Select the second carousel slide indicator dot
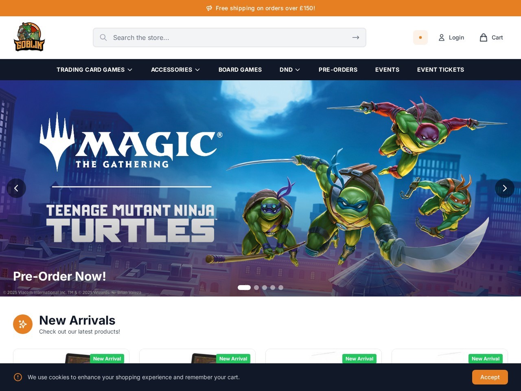 pos(256,288)
